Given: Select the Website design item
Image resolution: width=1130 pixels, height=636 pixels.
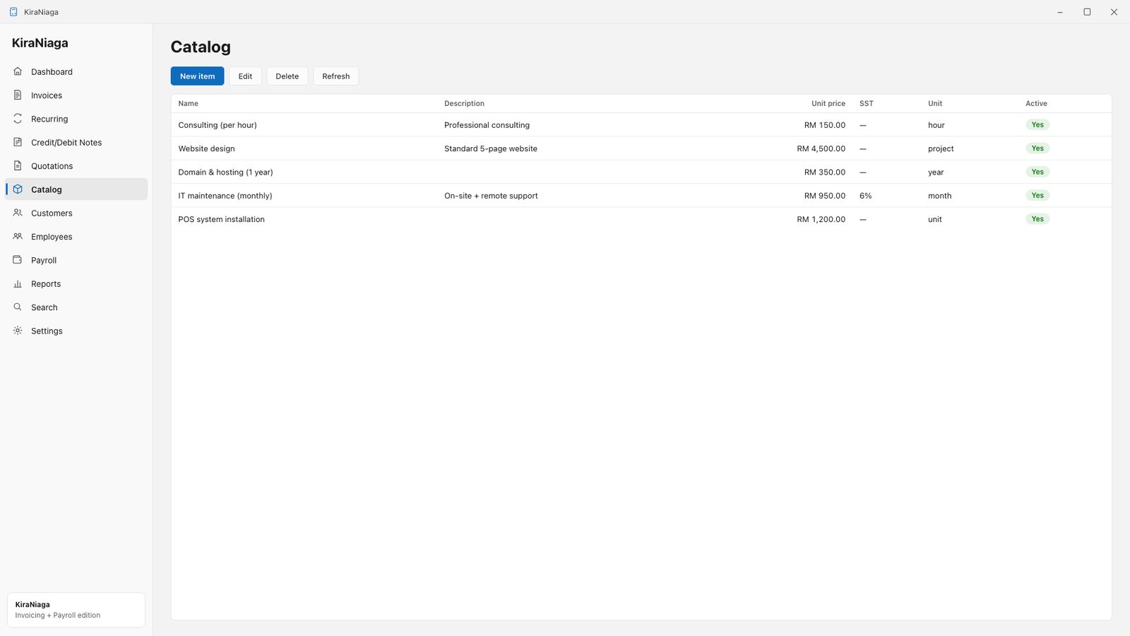Looking at the screenshot, I should [x=641, y=148].
